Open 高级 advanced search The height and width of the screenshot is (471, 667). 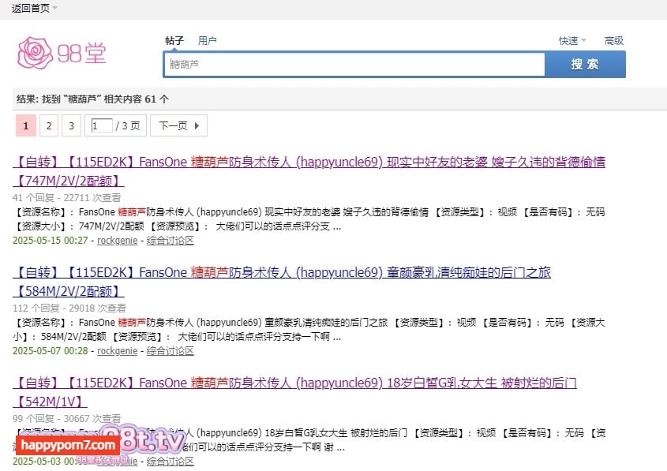click(x=613, y=41)
